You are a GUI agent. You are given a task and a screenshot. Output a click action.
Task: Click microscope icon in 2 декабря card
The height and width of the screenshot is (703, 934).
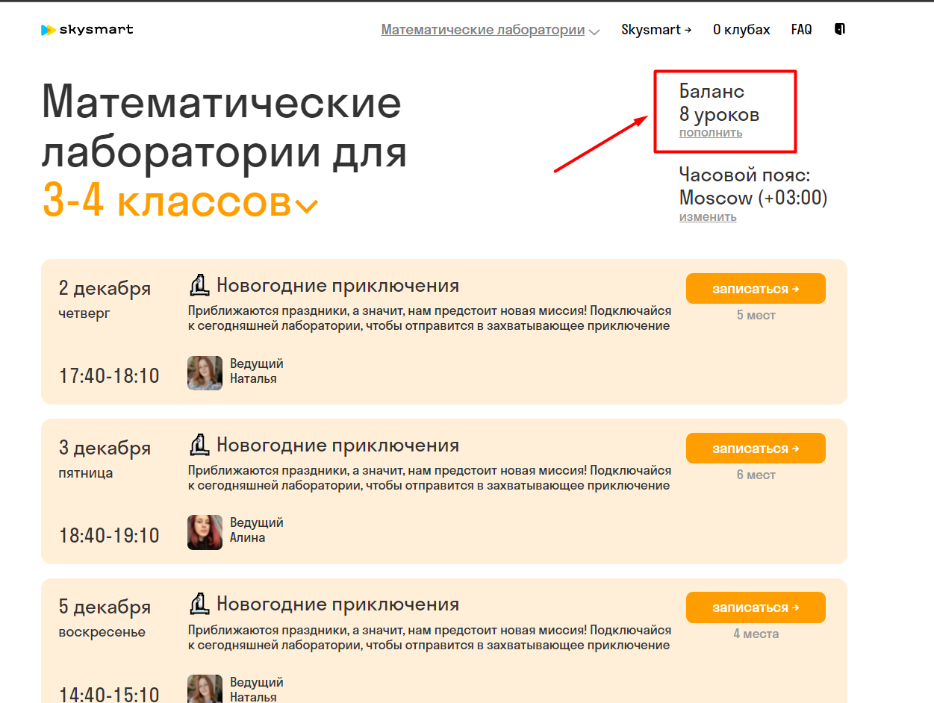pos(198,285)
